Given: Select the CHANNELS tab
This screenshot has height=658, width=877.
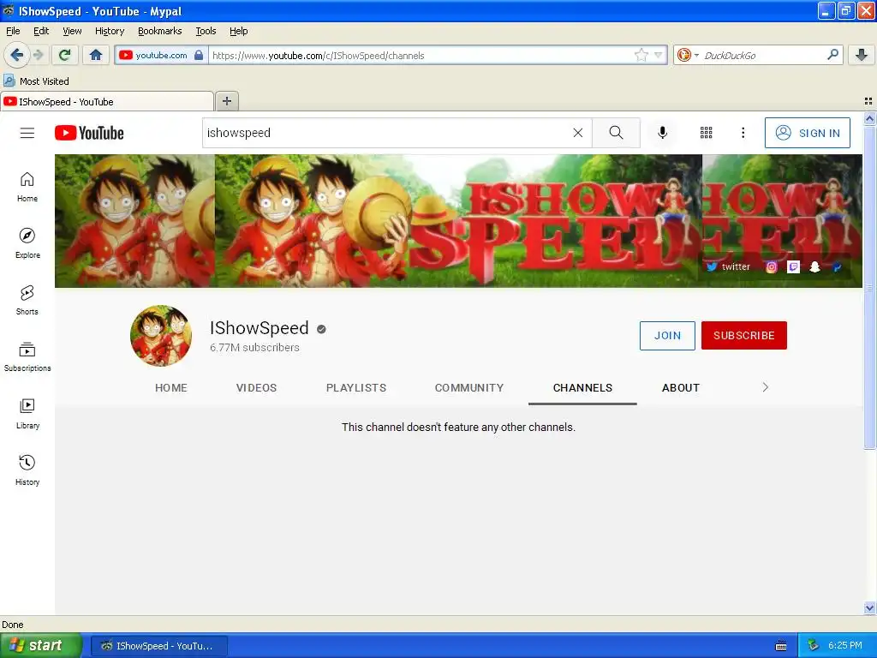Looking at the screenshot, I should (x=582, y=388).
